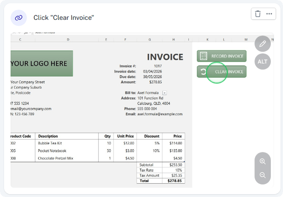This screenshot has height=197, width=283.
Task: Click address 101 Function Rd
Action: (x=150, y=98)
